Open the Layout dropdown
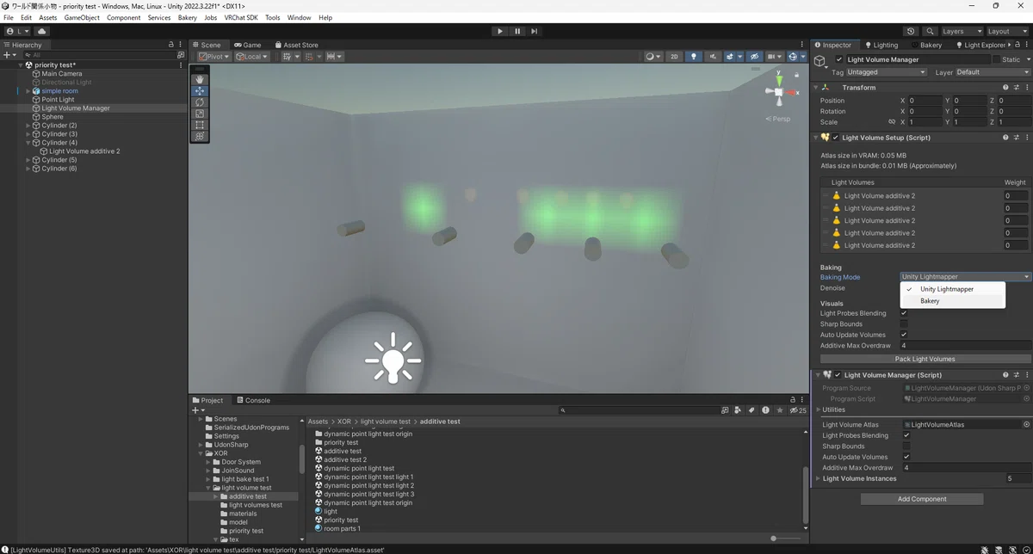Image resolution: width=1033 pixels, height=554 pixels. (1007, 31)
